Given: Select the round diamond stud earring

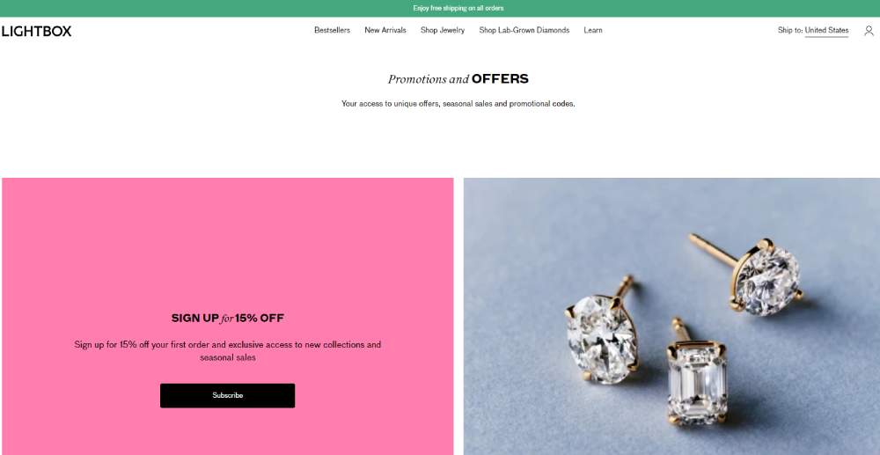Looking at the screenshot, I should pos(754,273).
